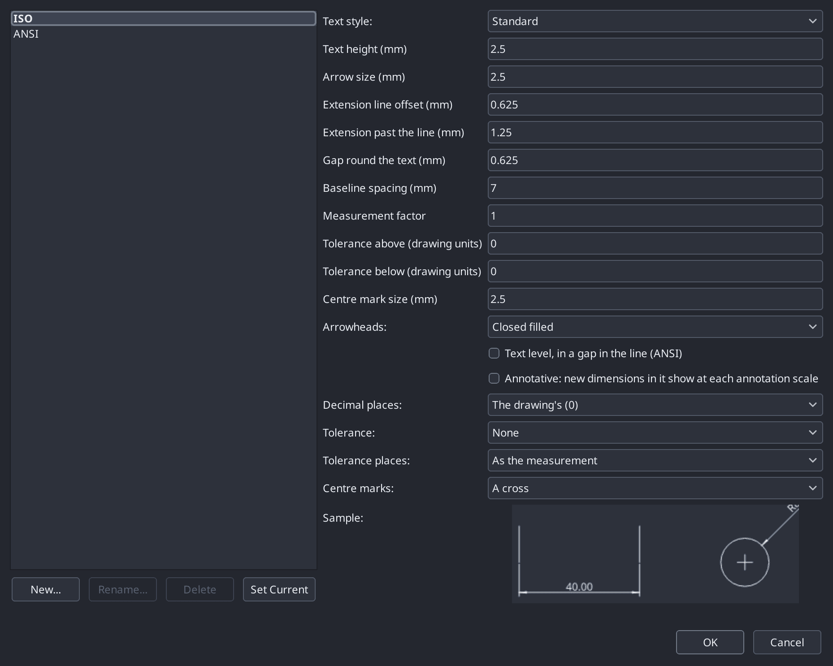833x666 pixels.
Task: Open the Tolerance dropdown showing None
Action: point(655,432)
